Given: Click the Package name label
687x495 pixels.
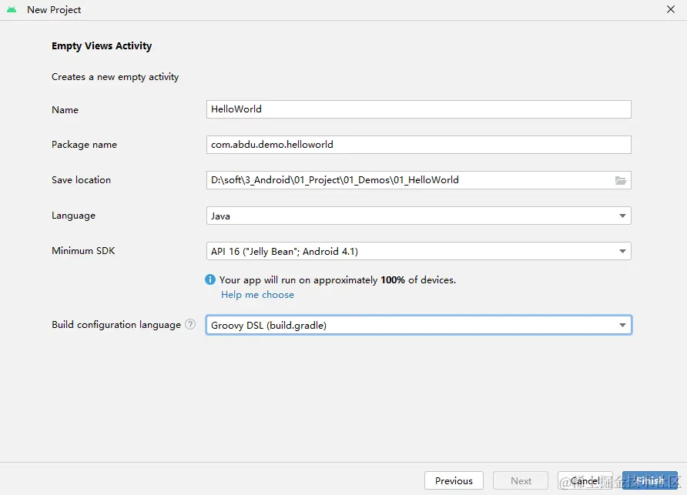Looking at the screenshot, I should (84, 145).
